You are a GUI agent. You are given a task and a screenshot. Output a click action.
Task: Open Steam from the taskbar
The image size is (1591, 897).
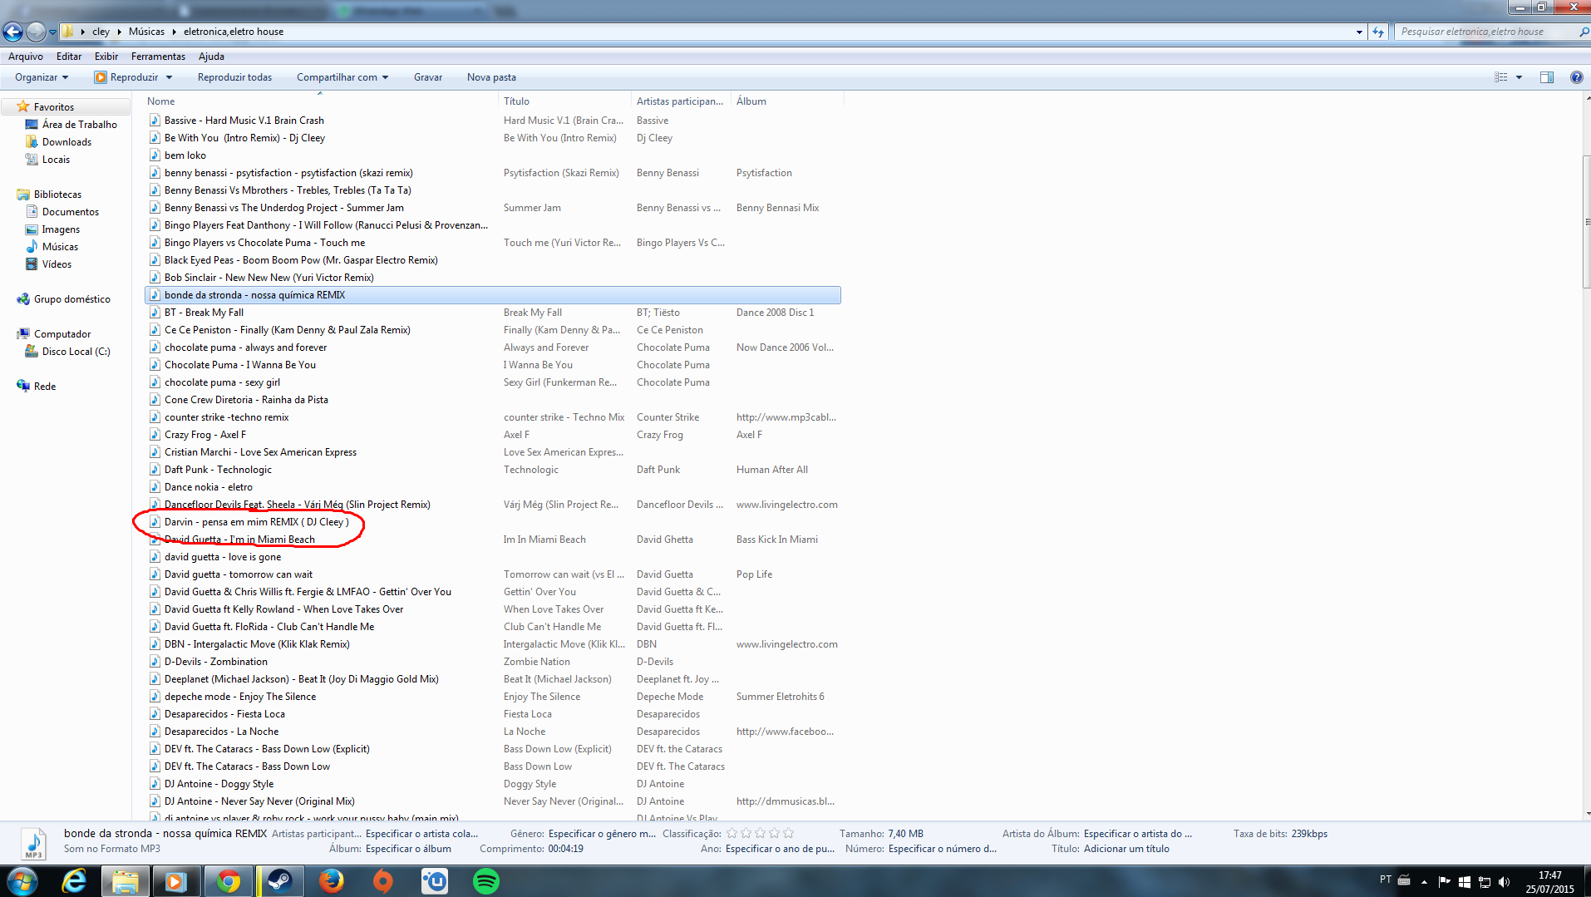(x=279, y=881)
